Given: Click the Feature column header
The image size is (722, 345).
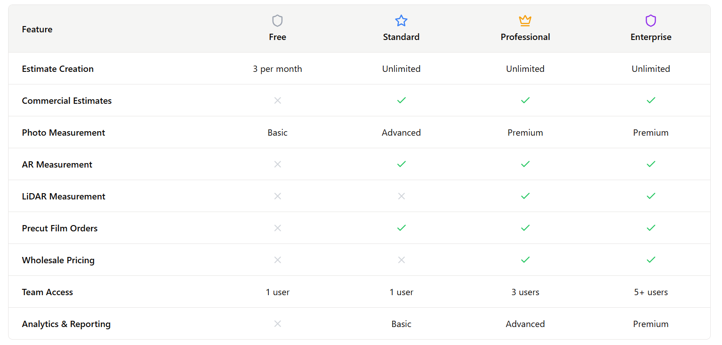Looking at the screenshot, I should pyautogui.click(x=37, y=29).
